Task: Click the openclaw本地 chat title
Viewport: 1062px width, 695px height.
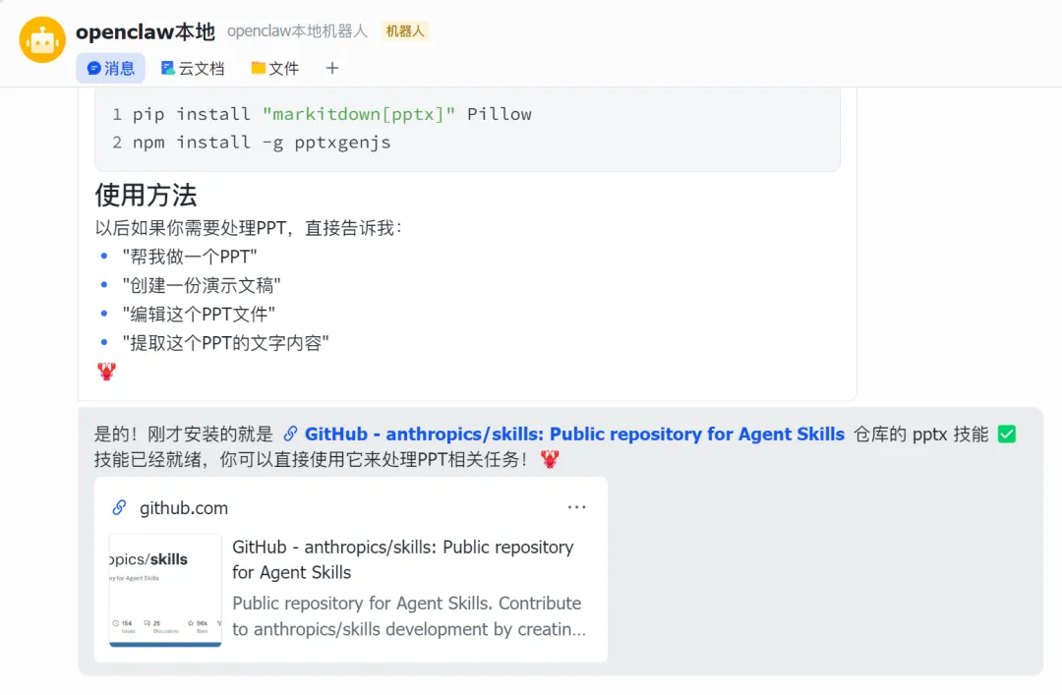Action: [145, 31]
